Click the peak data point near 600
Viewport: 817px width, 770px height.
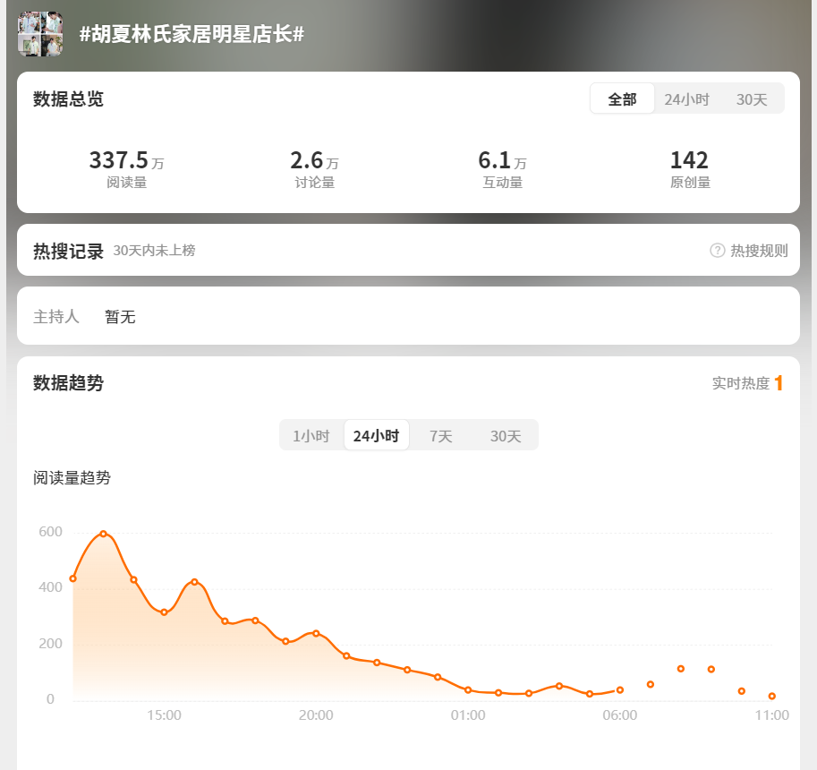pos(104,534)
